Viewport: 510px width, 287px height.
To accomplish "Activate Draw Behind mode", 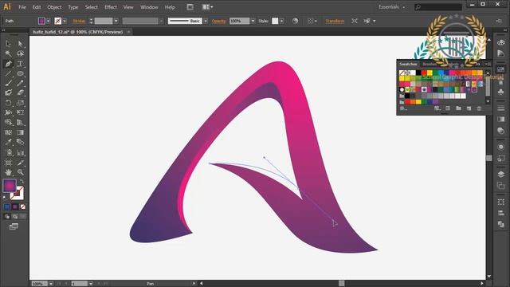I will coord(14,216).
